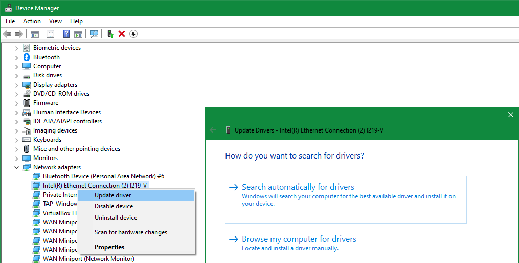Image resolution: width=519 pixels, height=263 pixels.
Task: Click the Update device driver toolbar icon
Action: pos(110,34)
